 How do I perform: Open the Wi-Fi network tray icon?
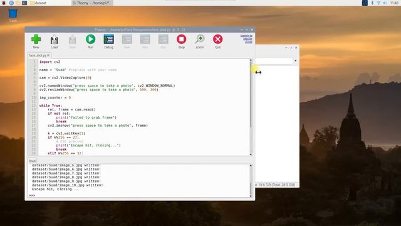pos(378,3)
